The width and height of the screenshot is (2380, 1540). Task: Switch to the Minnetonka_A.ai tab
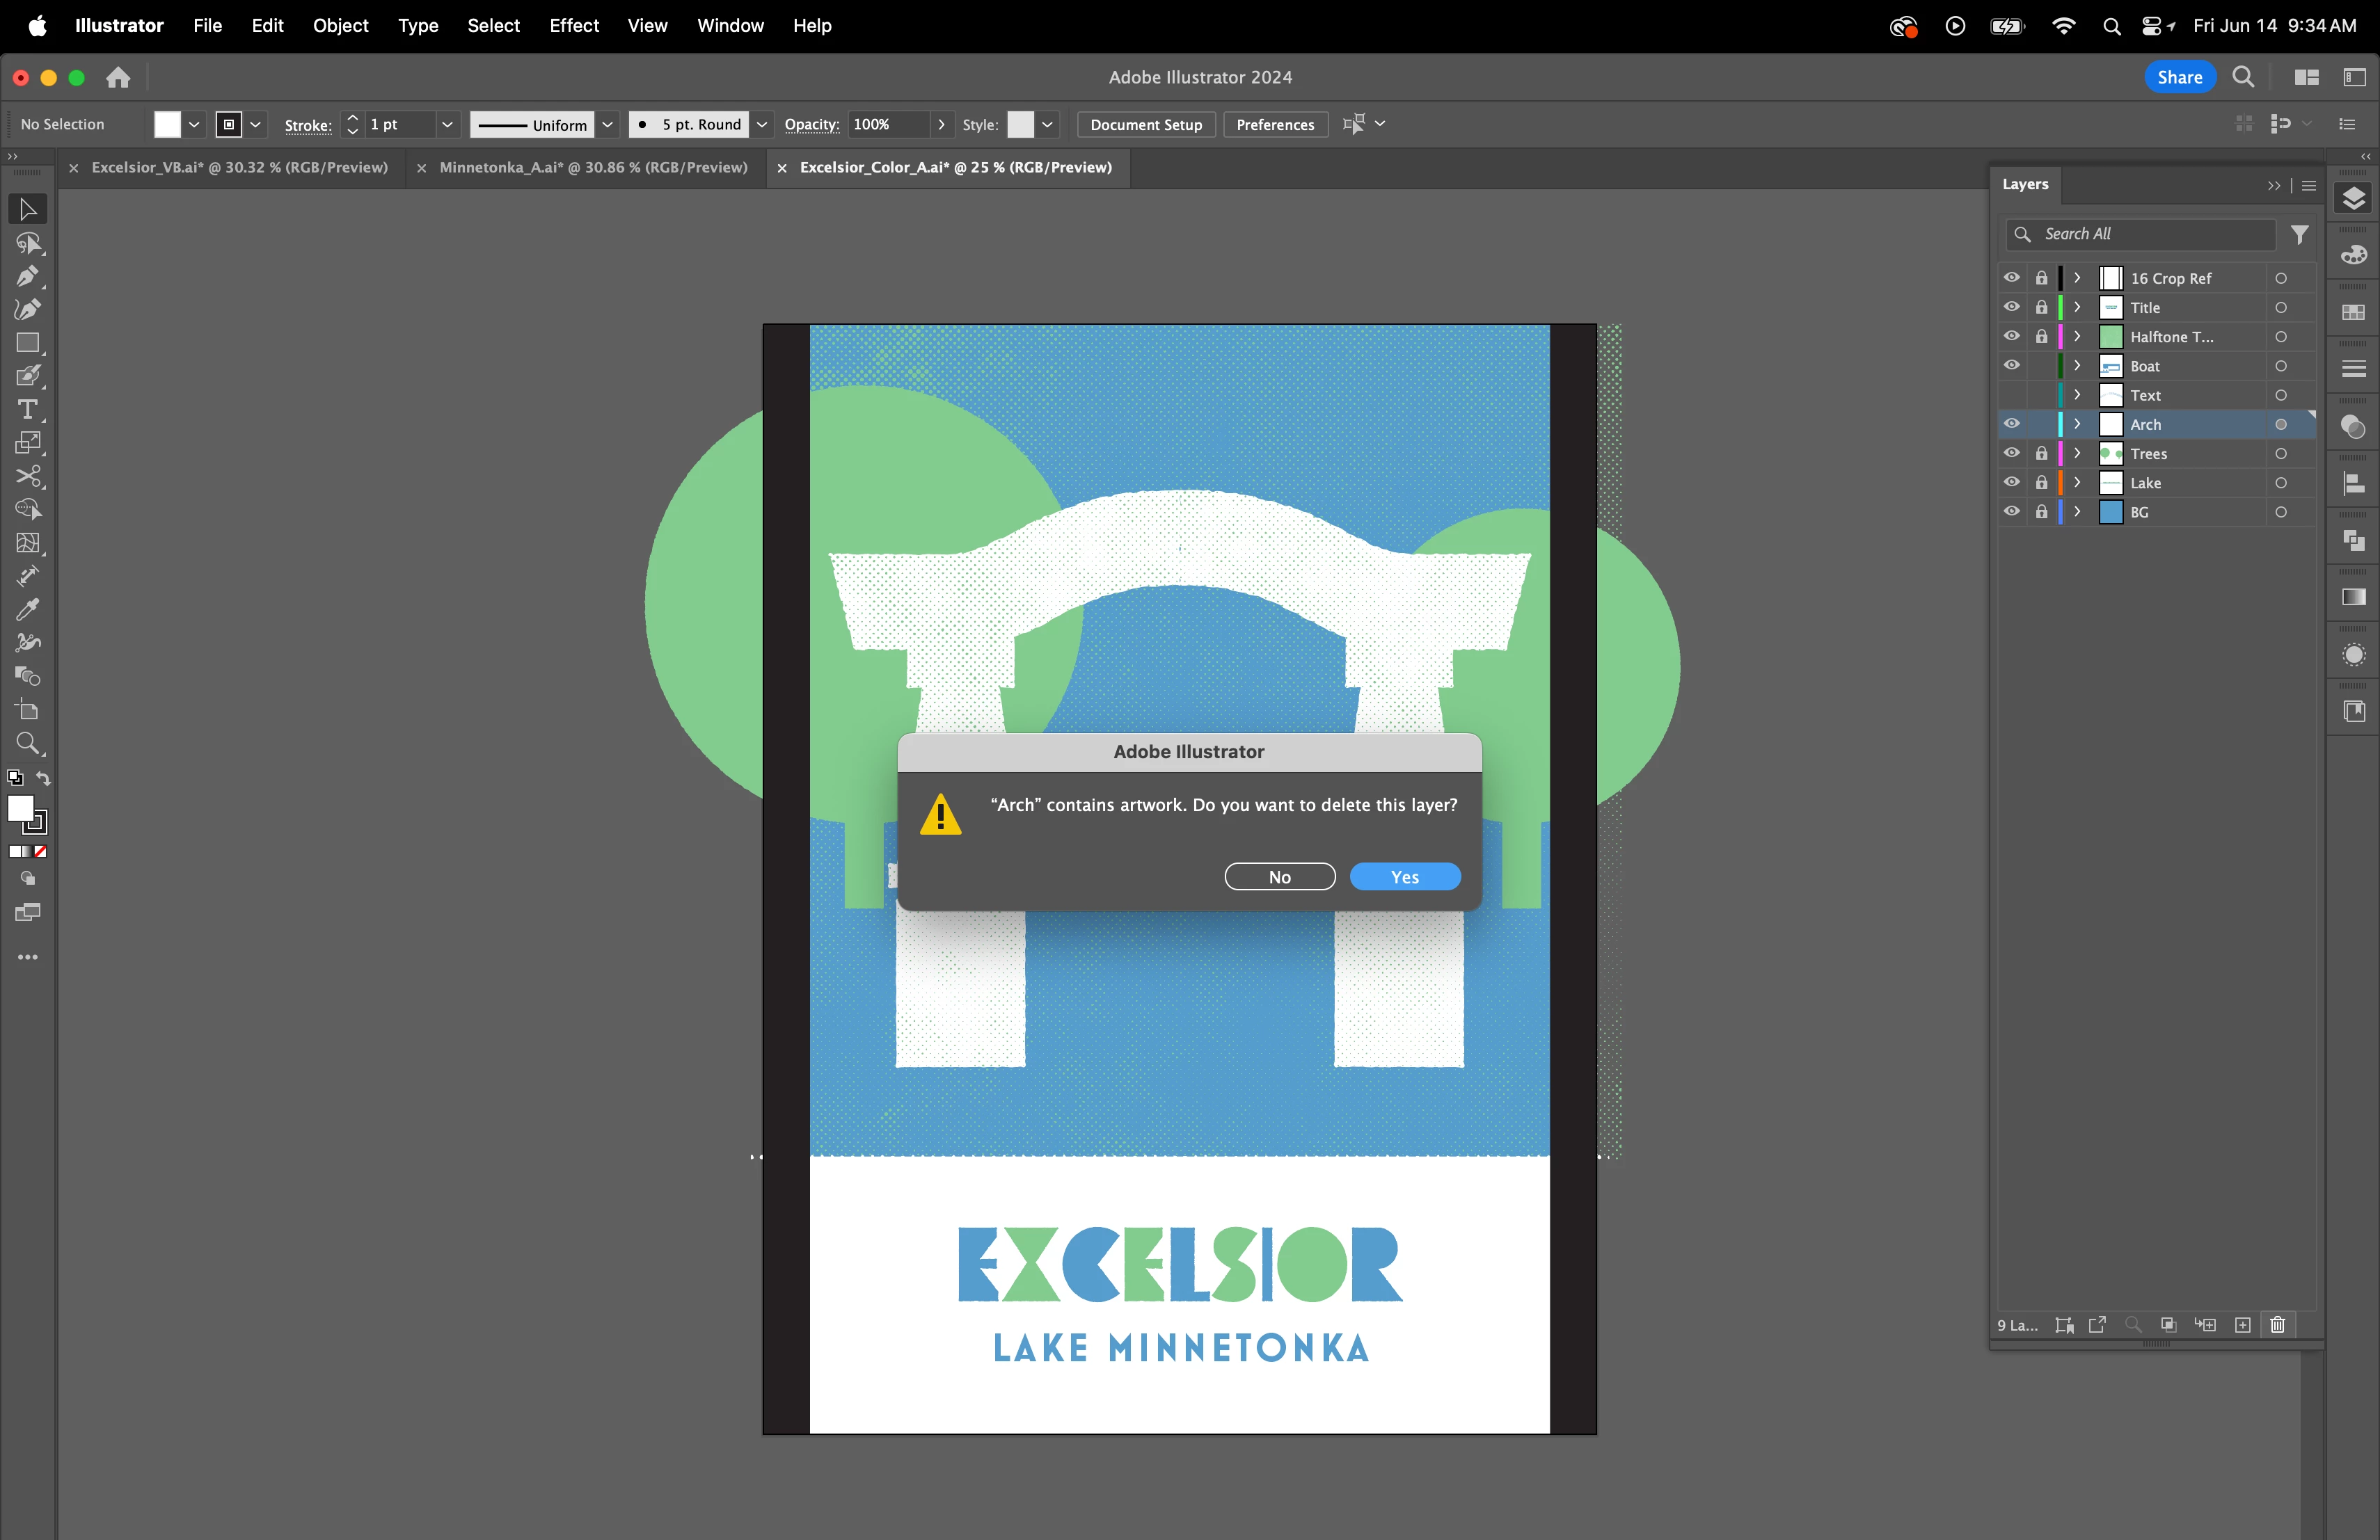point(593,167)
